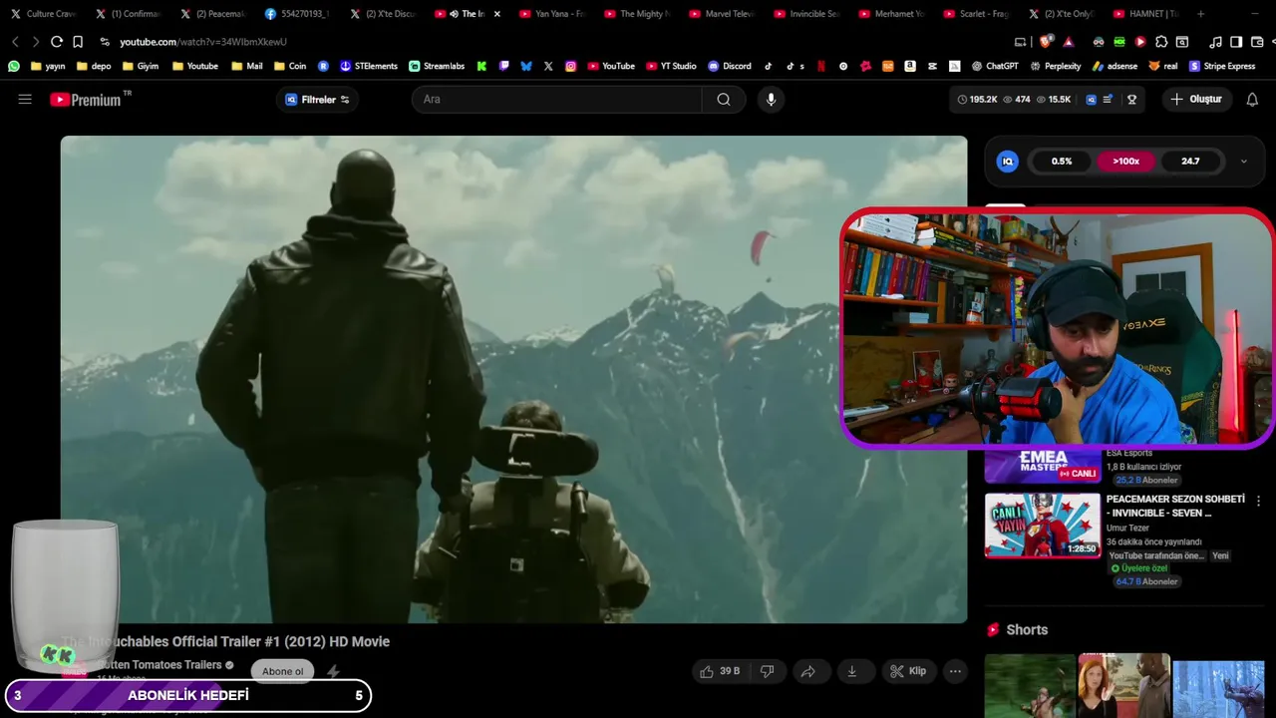The width and height of the screenshot is (1276, 718).
Task: Start voice search with microphone icon
Action: (x=770, y=100)
